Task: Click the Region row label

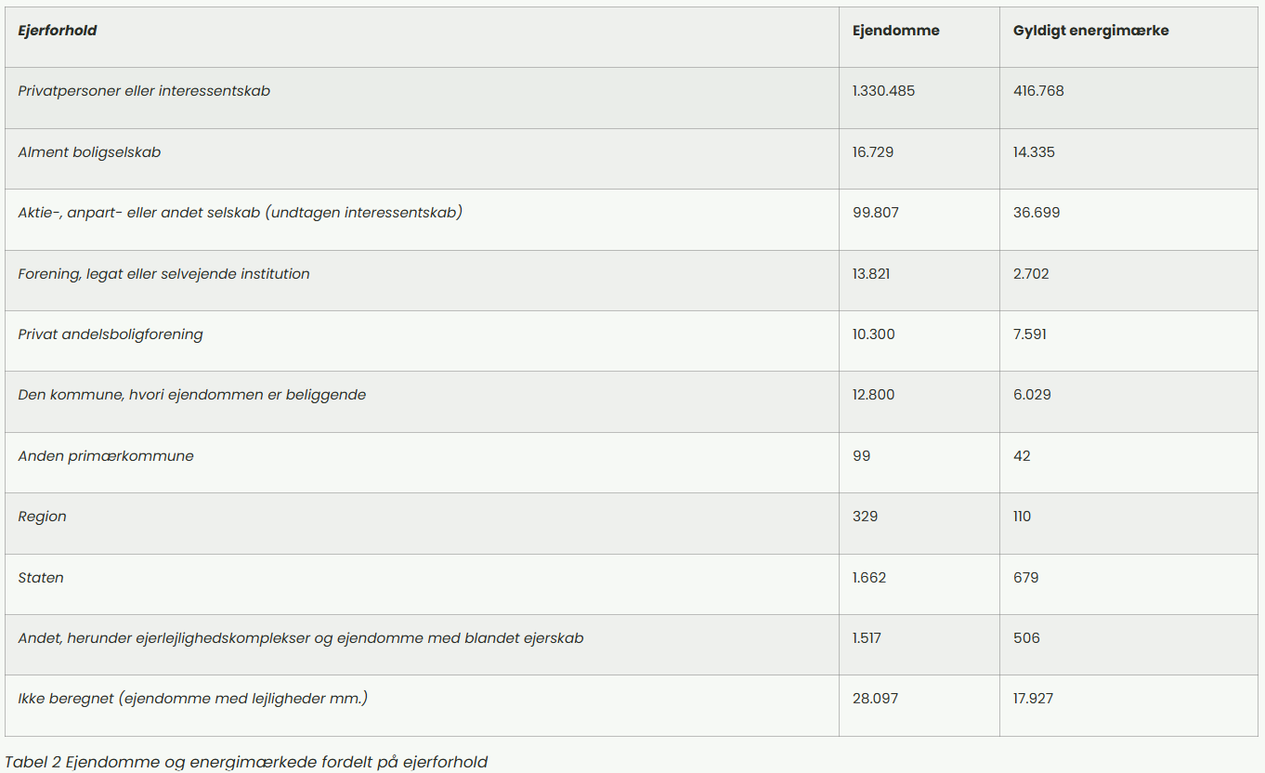Action: [43, 517]
